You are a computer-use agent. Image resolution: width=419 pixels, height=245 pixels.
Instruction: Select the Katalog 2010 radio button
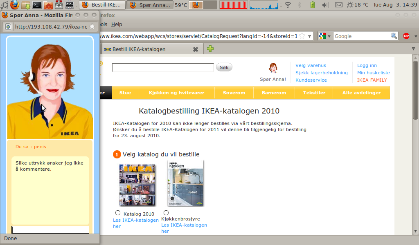point(118,213)
